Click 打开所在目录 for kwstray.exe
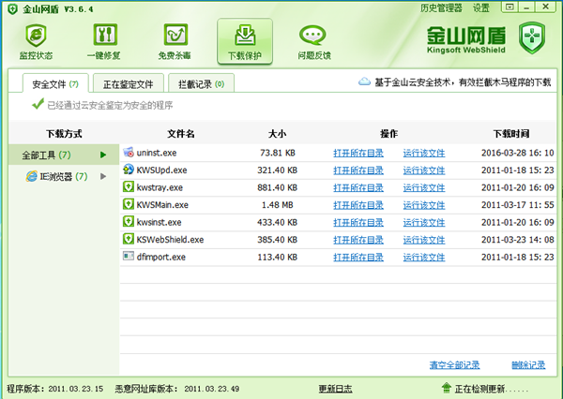563x399 pixels. pyautogui.click(x=358, y=187)
